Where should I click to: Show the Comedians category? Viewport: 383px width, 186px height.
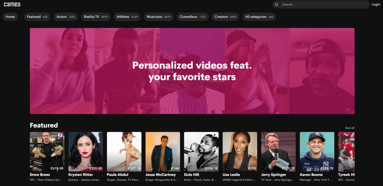(x=192, y=17)
